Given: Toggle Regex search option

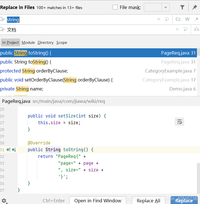Looking at the screenshot, I should pyautogui.click(x=196, y=19).
